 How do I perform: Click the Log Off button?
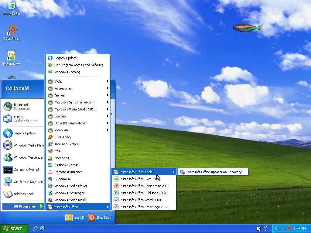[x=75, y=218]
